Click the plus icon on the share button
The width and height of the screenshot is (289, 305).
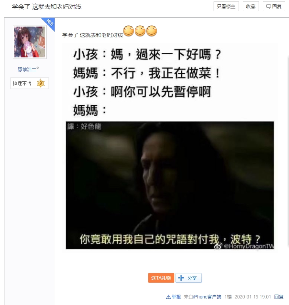tap(181, 278)
